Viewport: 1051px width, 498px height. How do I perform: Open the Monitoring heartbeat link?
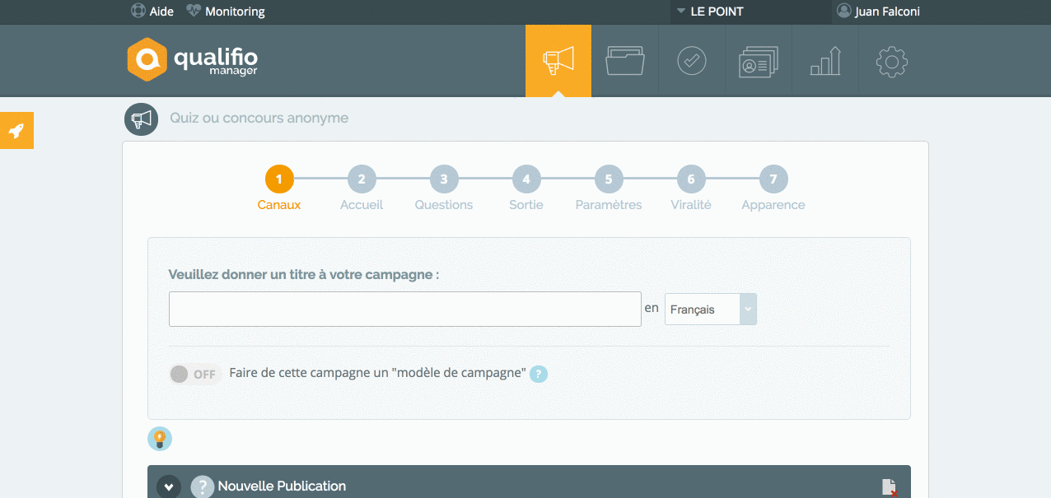point(226,12)
